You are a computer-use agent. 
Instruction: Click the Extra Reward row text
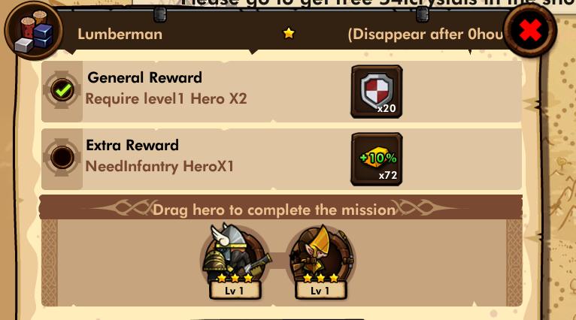pyautogui.click(x=132, y=145)
